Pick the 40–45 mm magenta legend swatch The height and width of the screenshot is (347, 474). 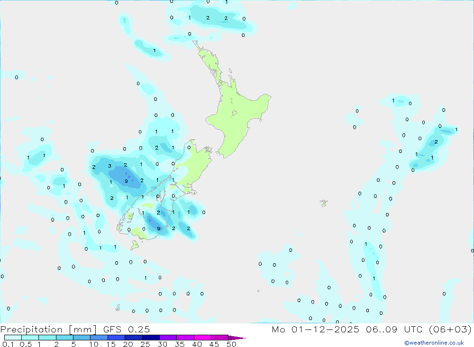[x=202, y=338]
